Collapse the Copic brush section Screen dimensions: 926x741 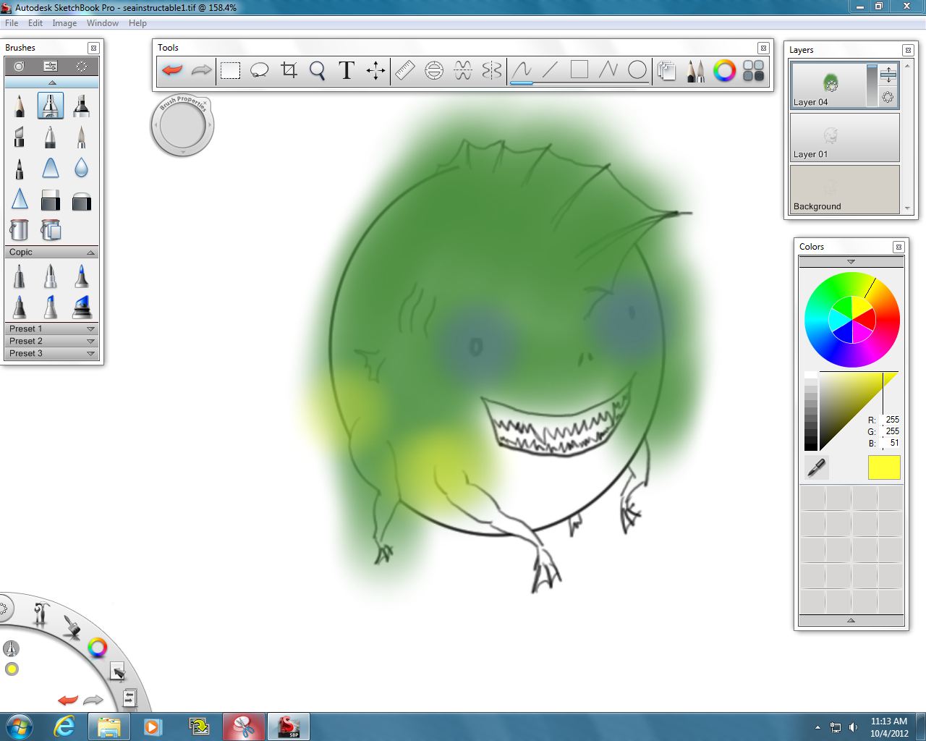[x=90, y=252]
